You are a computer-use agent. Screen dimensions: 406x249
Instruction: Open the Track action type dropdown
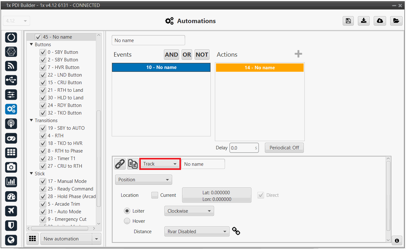pyautogui.click(x=160, y=164)
